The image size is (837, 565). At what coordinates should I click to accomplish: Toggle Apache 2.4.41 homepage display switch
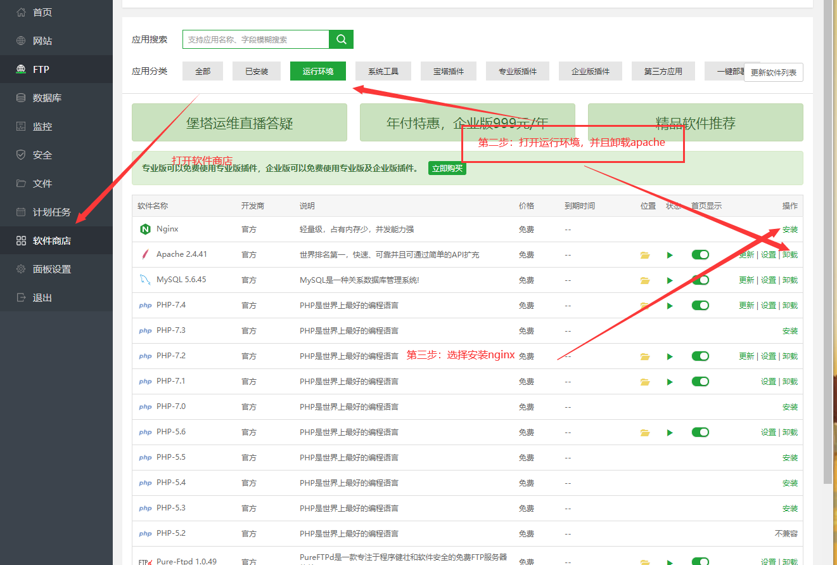click(x=700, y=255)
